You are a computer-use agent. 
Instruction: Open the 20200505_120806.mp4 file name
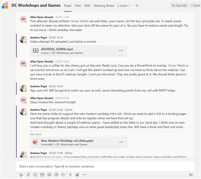click(x=57, y=49)
